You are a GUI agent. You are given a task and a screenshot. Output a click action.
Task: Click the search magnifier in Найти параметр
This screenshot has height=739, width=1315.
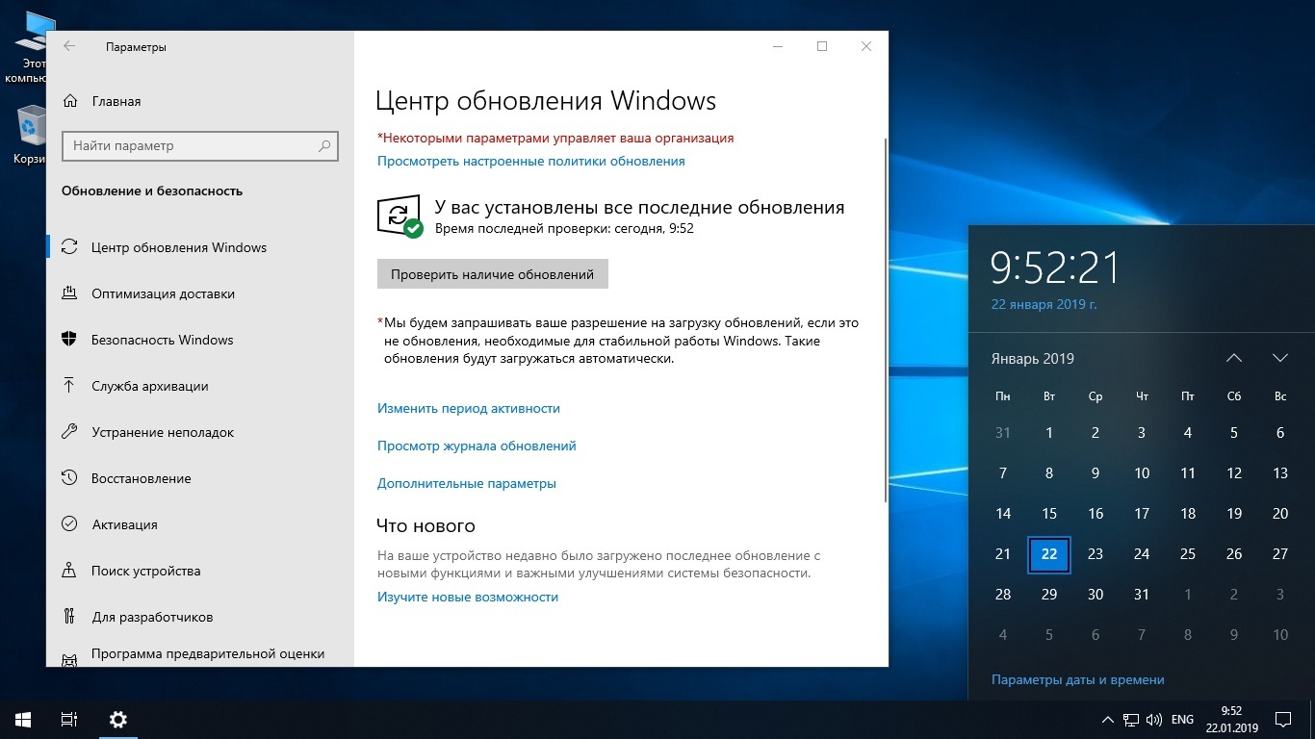325,146
